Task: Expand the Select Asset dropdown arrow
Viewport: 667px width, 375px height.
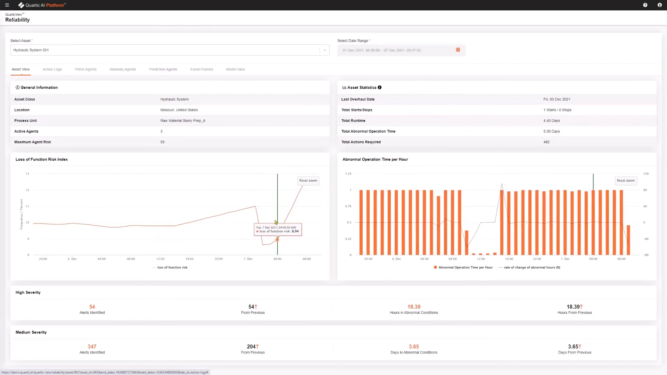Action: pos(324,50)
